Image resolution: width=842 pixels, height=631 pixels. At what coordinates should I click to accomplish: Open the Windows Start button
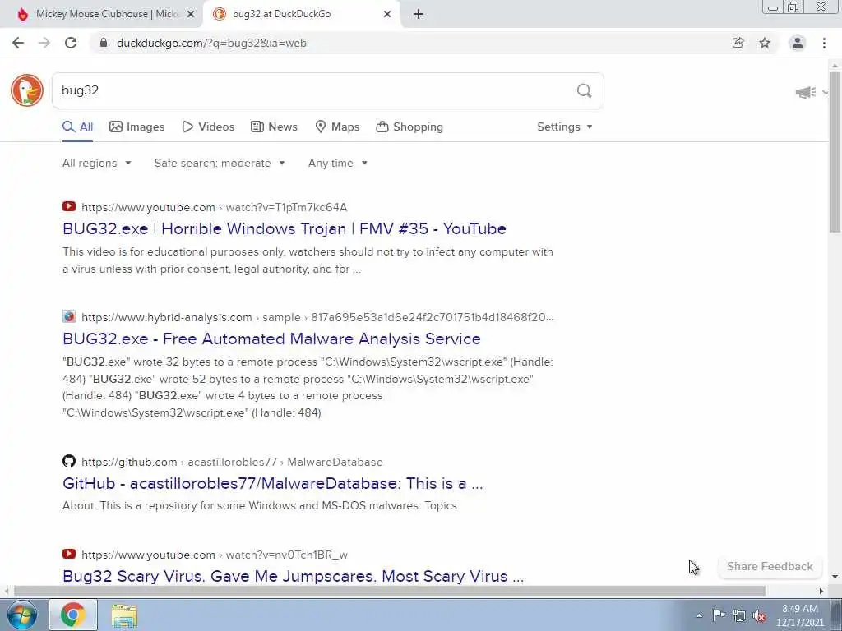pyautogui.click(x=21, y=615)
